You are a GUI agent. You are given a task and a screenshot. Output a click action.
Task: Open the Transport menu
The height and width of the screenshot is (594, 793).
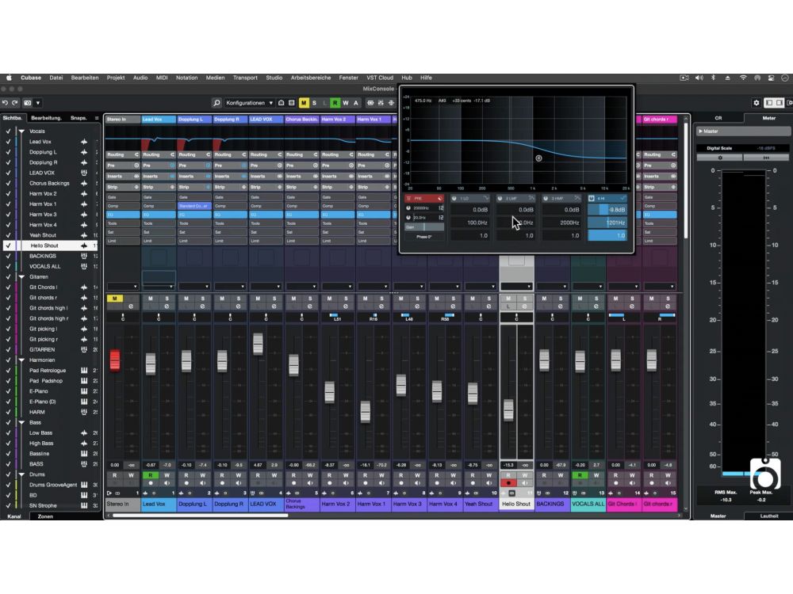pos(245,78)
